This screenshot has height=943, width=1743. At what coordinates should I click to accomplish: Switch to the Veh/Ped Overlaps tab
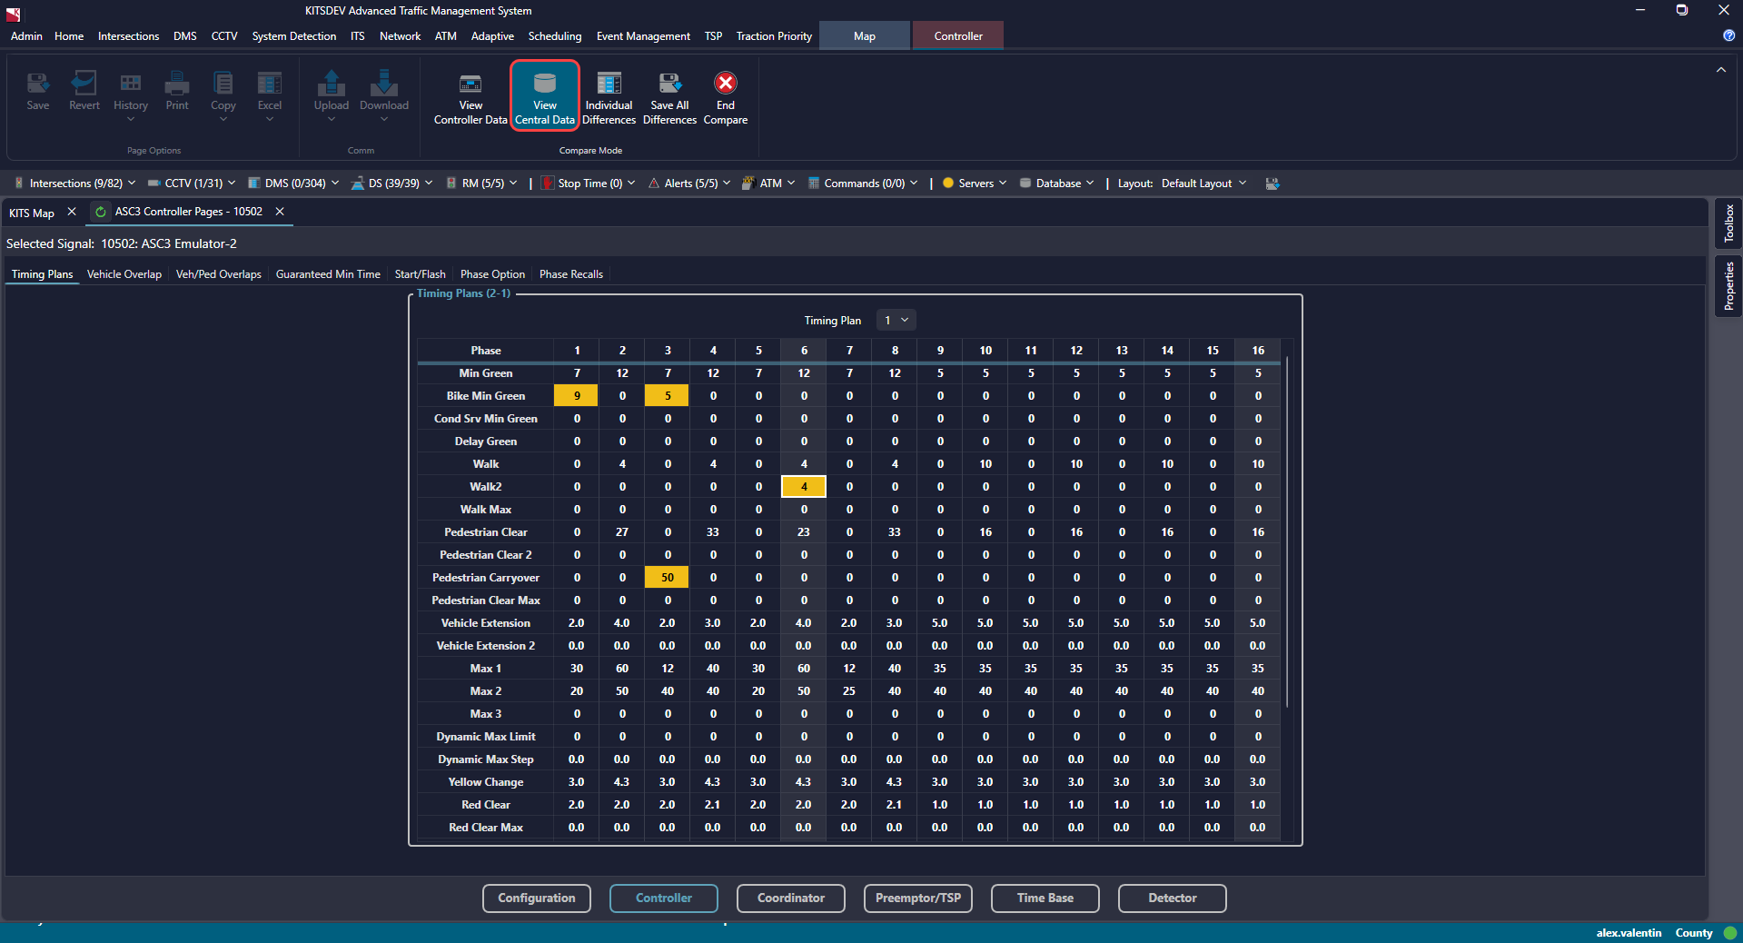219,274
